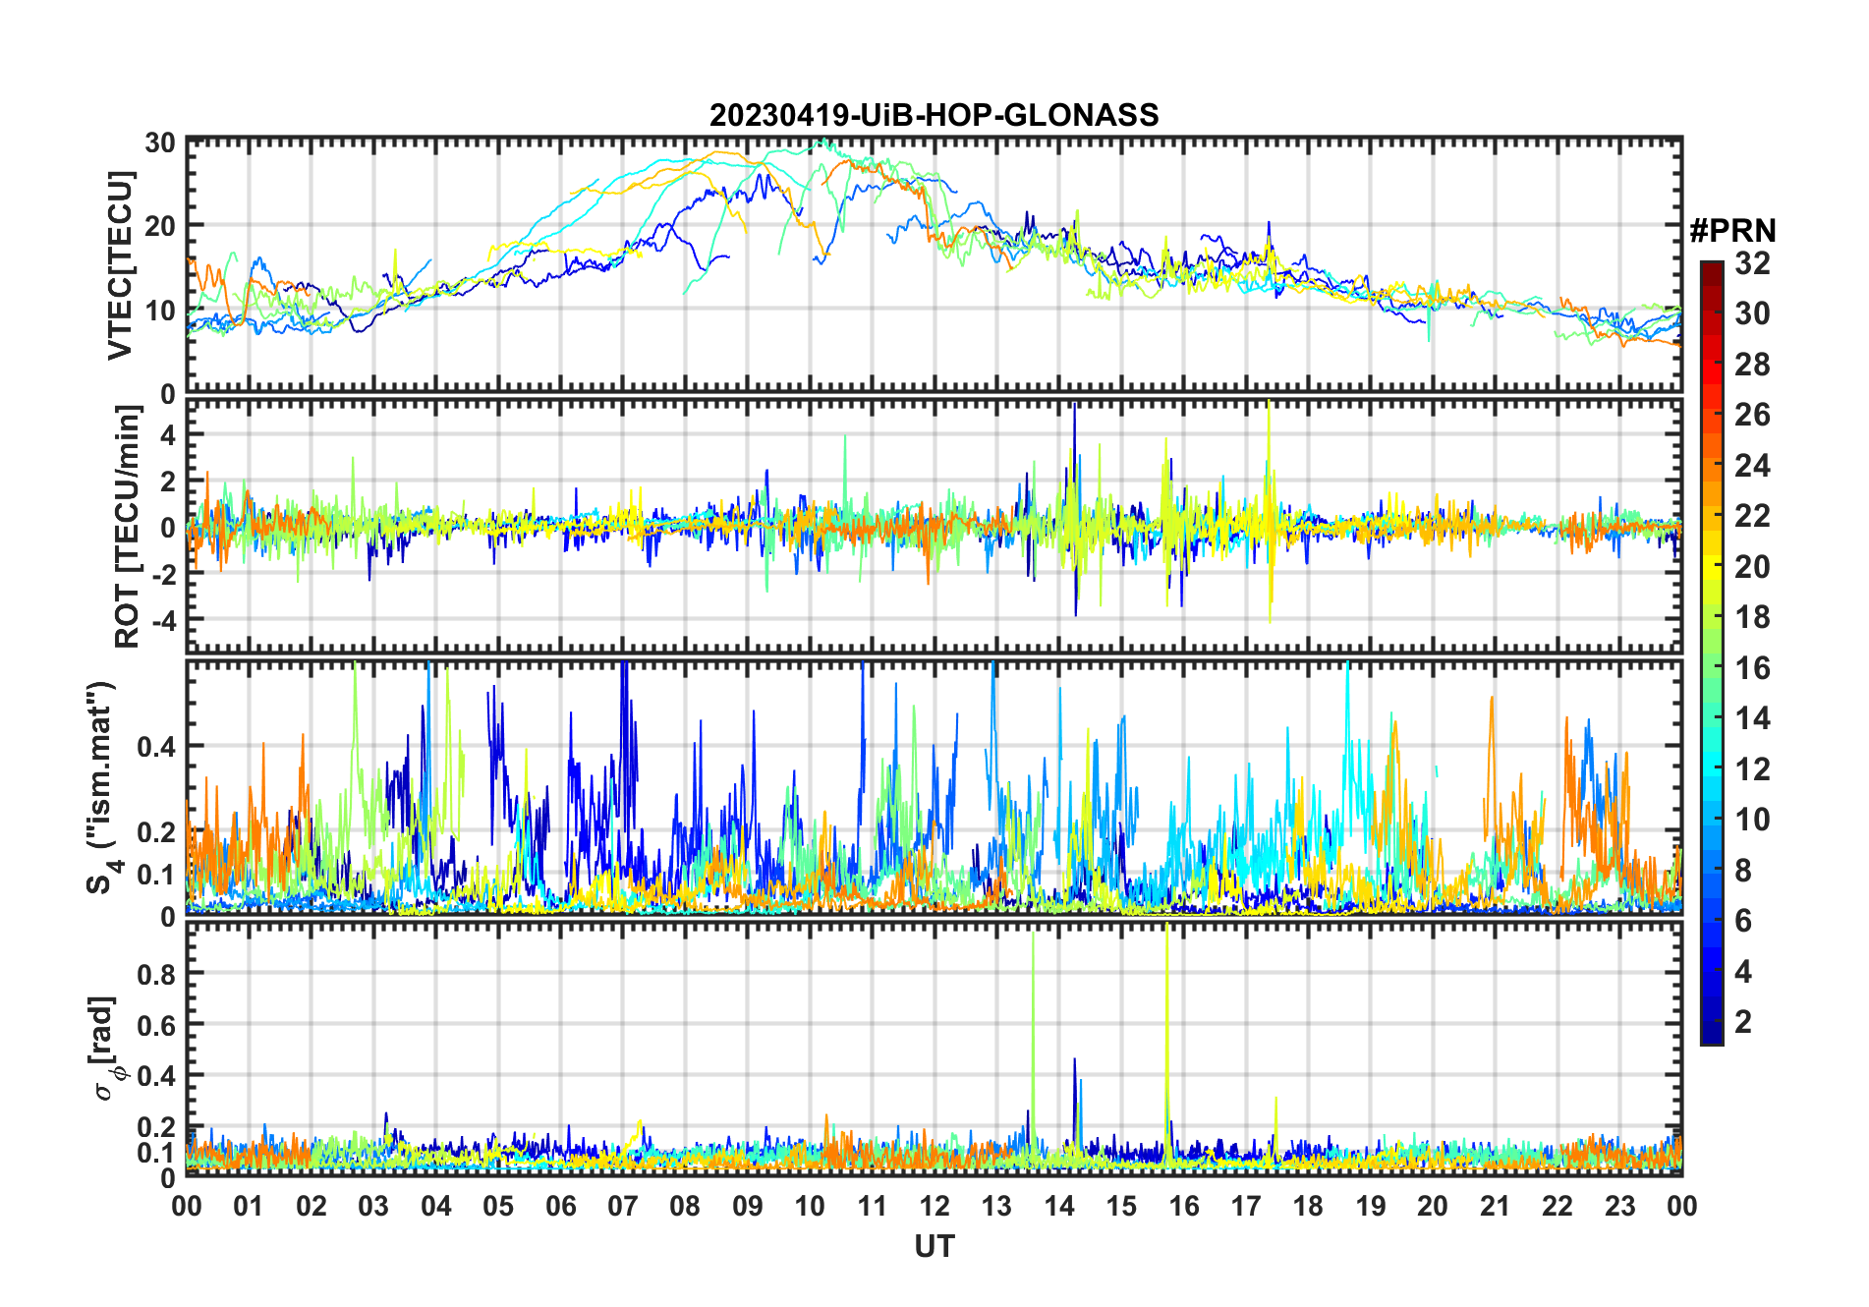Click the 18 hour tick label
Viewport: 1869px width, 1307px height.
tap(1308, 1206)
